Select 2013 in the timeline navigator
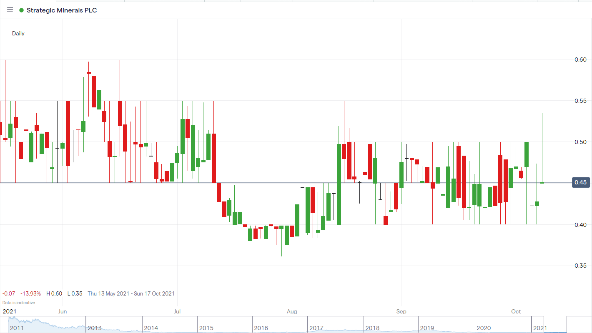592x333 pixels. point(94,328)
